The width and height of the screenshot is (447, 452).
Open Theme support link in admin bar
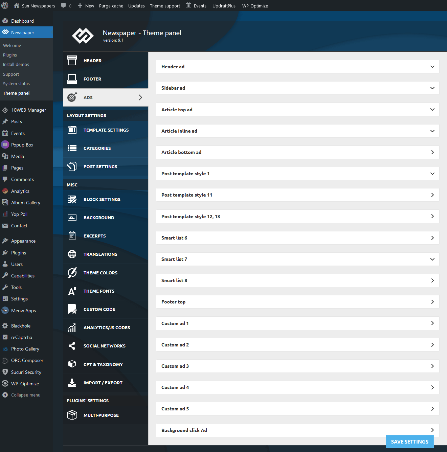(165, 6)
